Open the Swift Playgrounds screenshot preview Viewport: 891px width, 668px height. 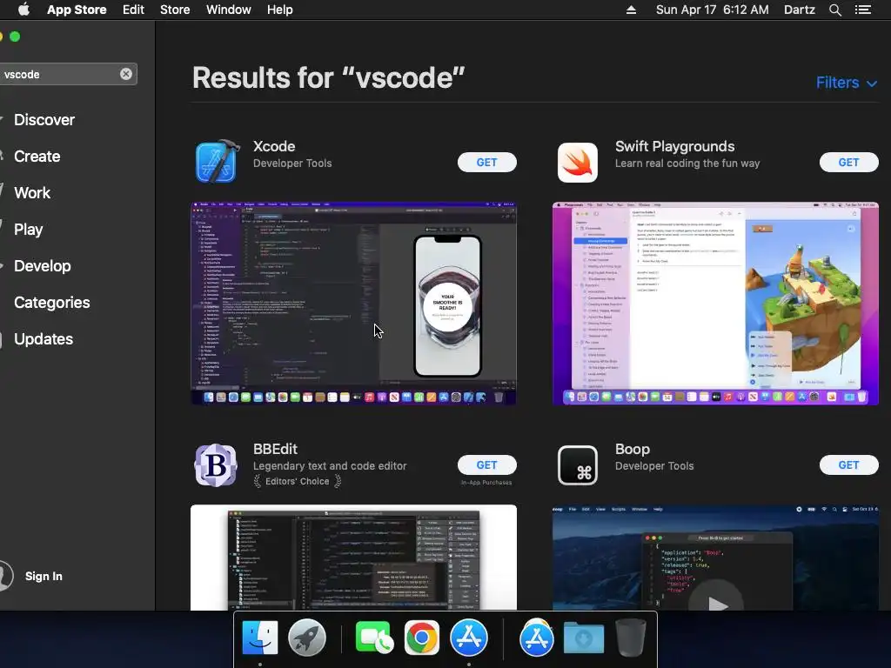715,304
